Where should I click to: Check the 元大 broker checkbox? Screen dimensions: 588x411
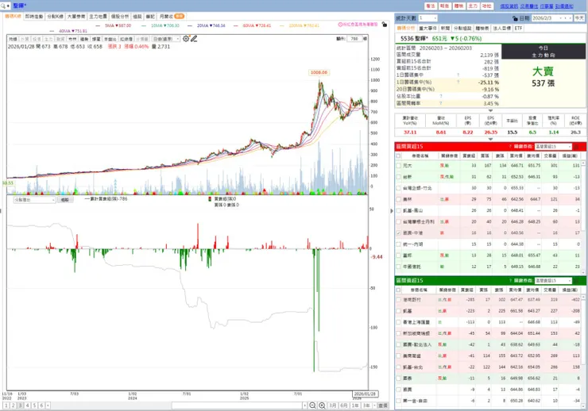pyautogui.click(x=398, y=165)
